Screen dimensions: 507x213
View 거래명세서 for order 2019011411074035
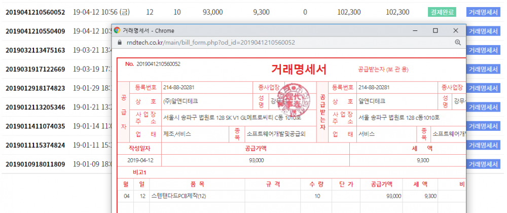tap(483, 126)
